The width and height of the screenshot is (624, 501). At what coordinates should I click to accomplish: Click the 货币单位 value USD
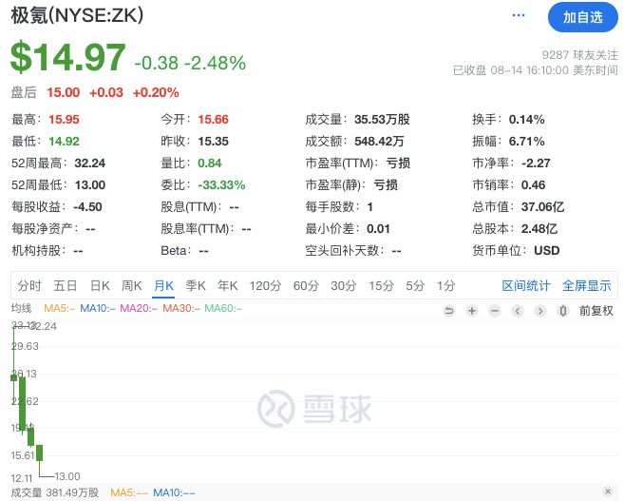[x=547, y=251]
